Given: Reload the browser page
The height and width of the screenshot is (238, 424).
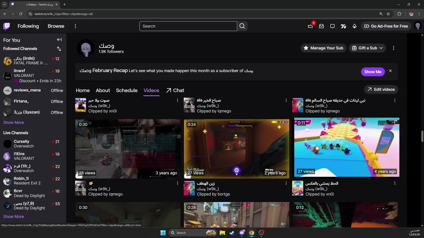Looking at the screenshot, I should (x=21, y=14).
